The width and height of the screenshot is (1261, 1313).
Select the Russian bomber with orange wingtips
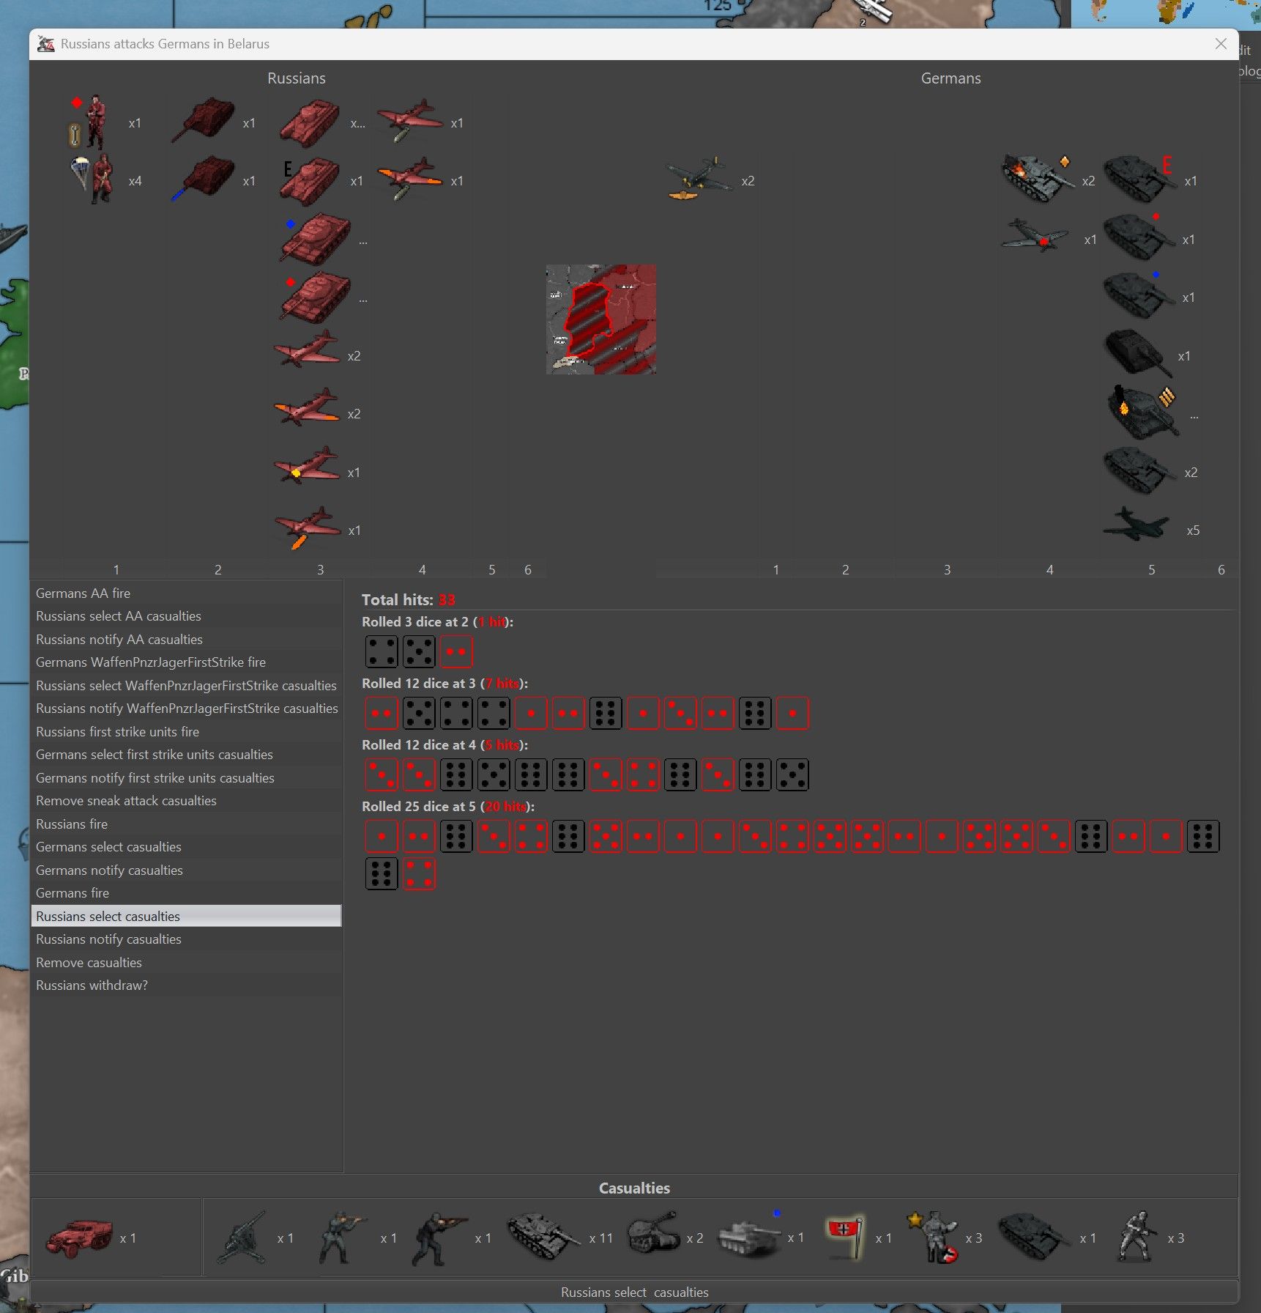[410, 178]
